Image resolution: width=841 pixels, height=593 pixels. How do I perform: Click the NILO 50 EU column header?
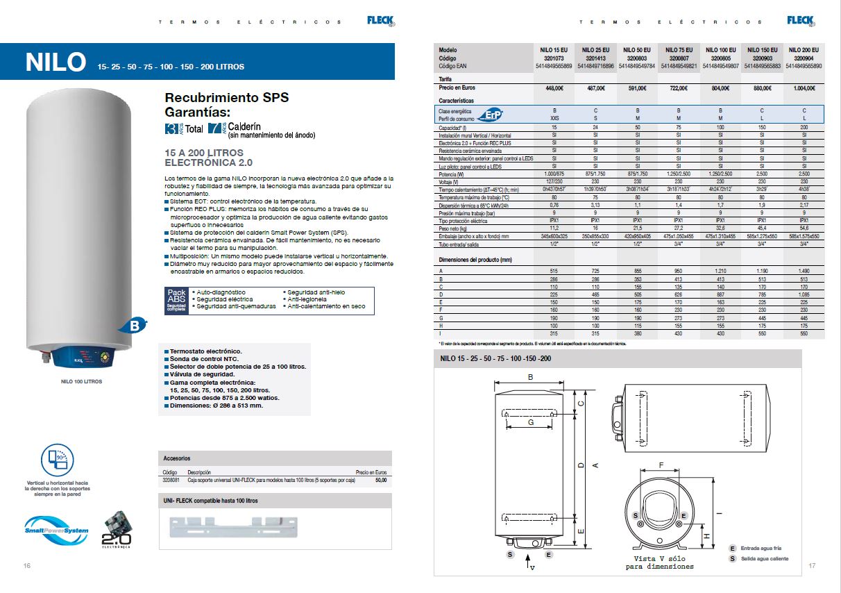click(x=637, y=50)
